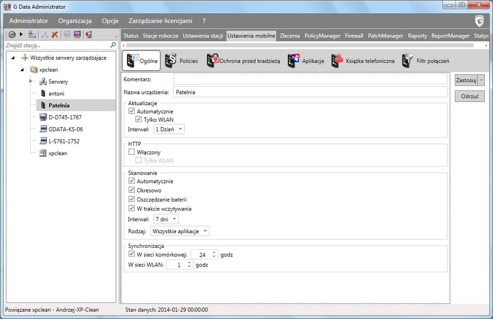
Task: Toggle the Okresowo checkbox
Action: pyautogui.click(x=132, y=190)
